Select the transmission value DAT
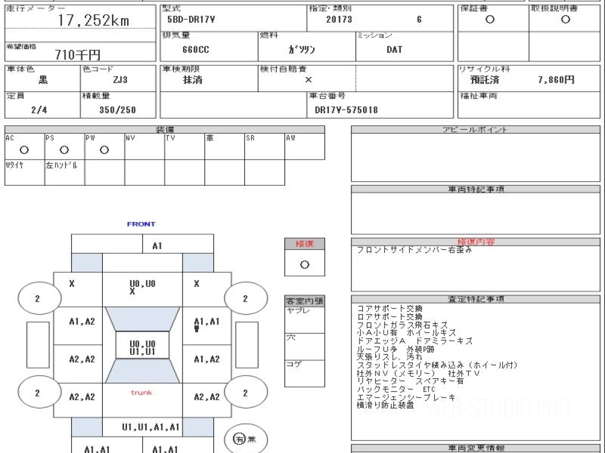This screenshot has width=605, height=453. 394,50
